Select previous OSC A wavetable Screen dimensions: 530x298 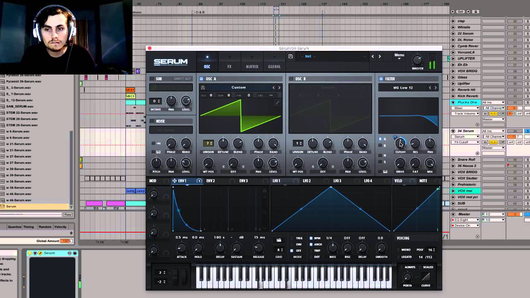pyautogui.click(x=273, y=87)
